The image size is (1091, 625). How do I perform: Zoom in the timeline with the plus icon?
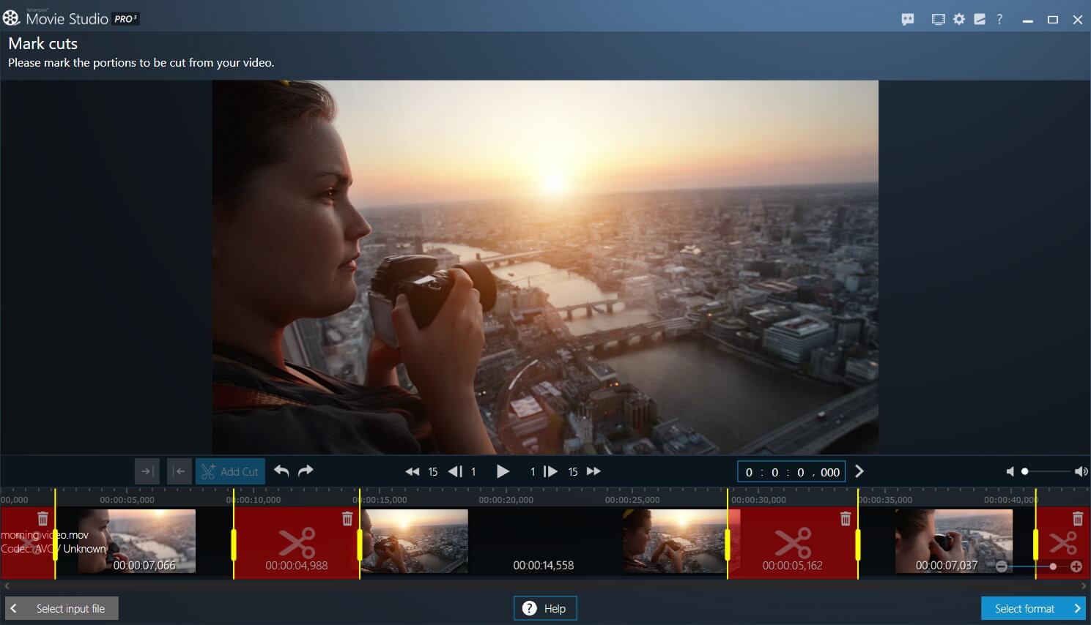pos(1076,566)
